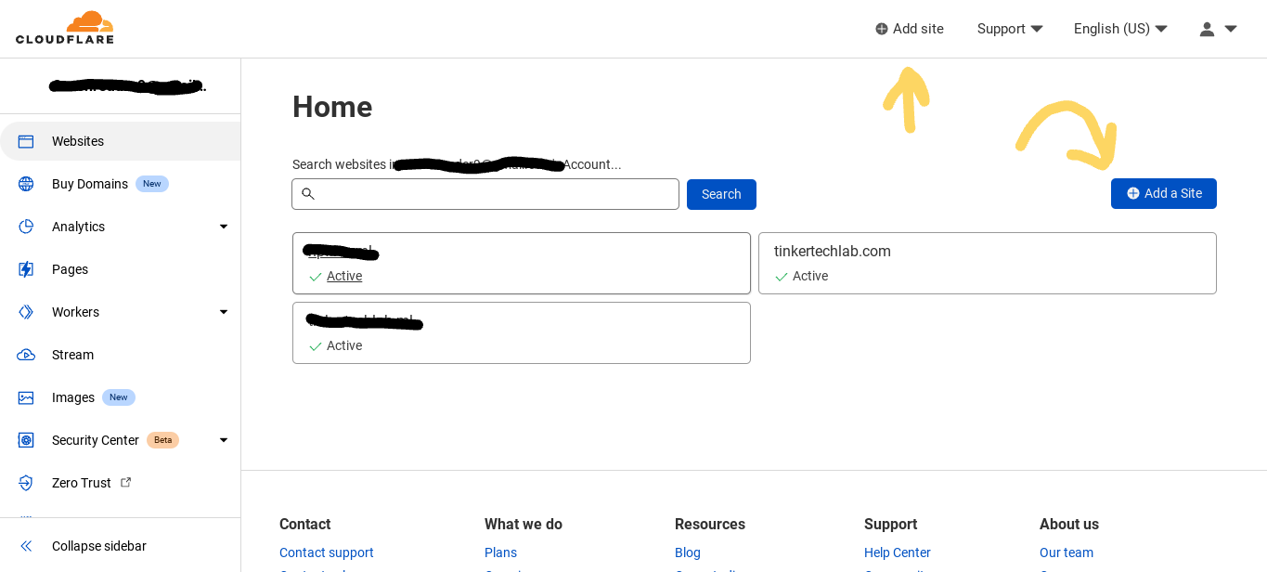
Task: Click the Images sidebar icon
Action: pyautogui.click(x=26, y=397)
